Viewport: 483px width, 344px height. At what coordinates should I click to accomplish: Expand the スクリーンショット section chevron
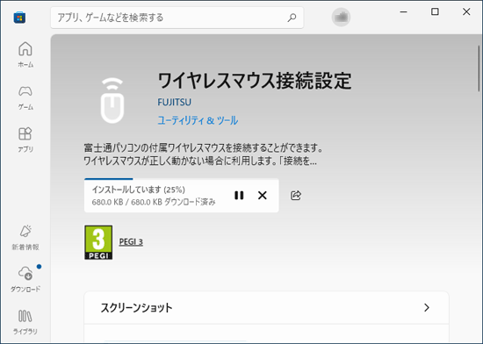tap(427, 307)
